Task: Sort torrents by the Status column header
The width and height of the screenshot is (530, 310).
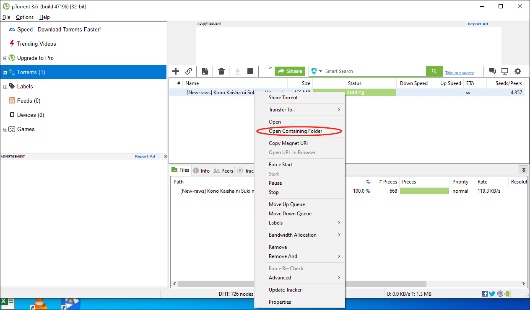Action: click(x=354, y=83)
